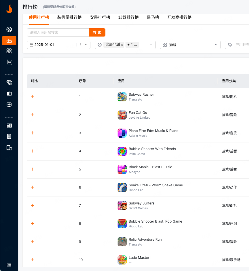The image size is (249, 271).
Task: Open the line chart trends icon in sidebar
Action: (9, 62)
